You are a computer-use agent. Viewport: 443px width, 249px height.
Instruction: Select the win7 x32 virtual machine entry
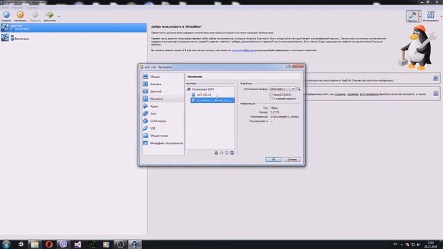(73, 28)
